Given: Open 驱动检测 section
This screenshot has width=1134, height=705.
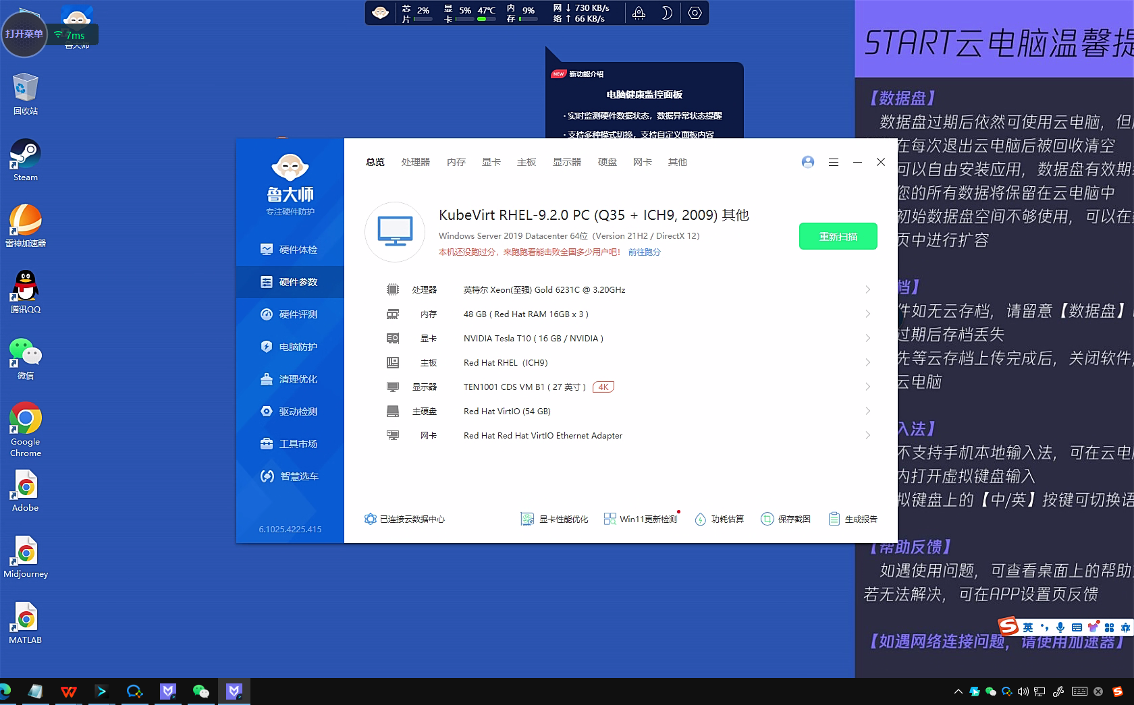Looking at the screenshot, I should coord(290,412).
